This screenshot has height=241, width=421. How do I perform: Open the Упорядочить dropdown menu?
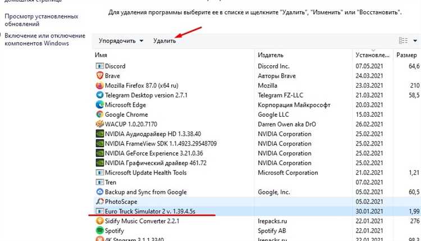tap(121, 41)
